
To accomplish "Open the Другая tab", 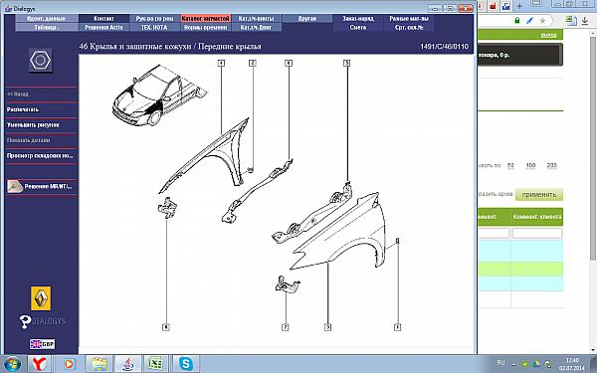I will [x=307, y=18].
